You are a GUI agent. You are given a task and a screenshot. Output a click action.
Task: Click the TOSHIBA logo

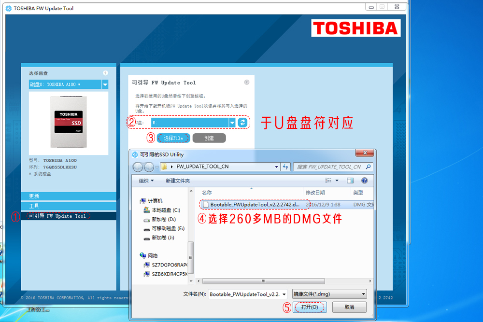pyautogui.click(x=356, y=28)
